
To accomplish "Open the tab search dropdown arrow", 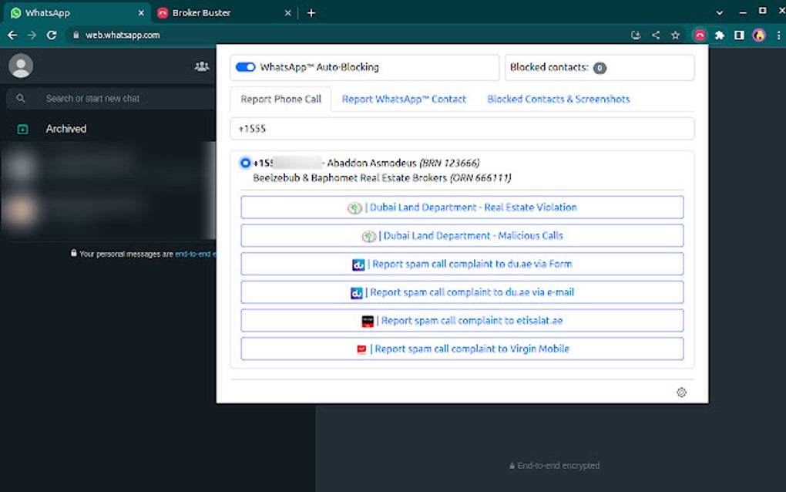I will pyautogui.click(x=718, y=12).
